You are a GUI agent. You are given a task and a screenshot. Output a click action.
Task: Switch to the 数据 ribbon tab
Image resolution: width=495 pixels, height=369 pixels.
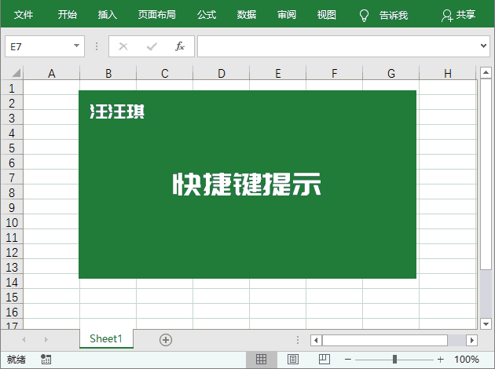point(247,14)
